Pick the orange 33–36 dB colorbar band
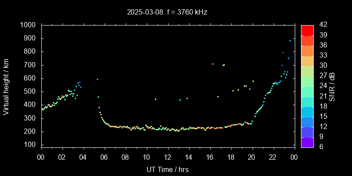 coord(307,50)
